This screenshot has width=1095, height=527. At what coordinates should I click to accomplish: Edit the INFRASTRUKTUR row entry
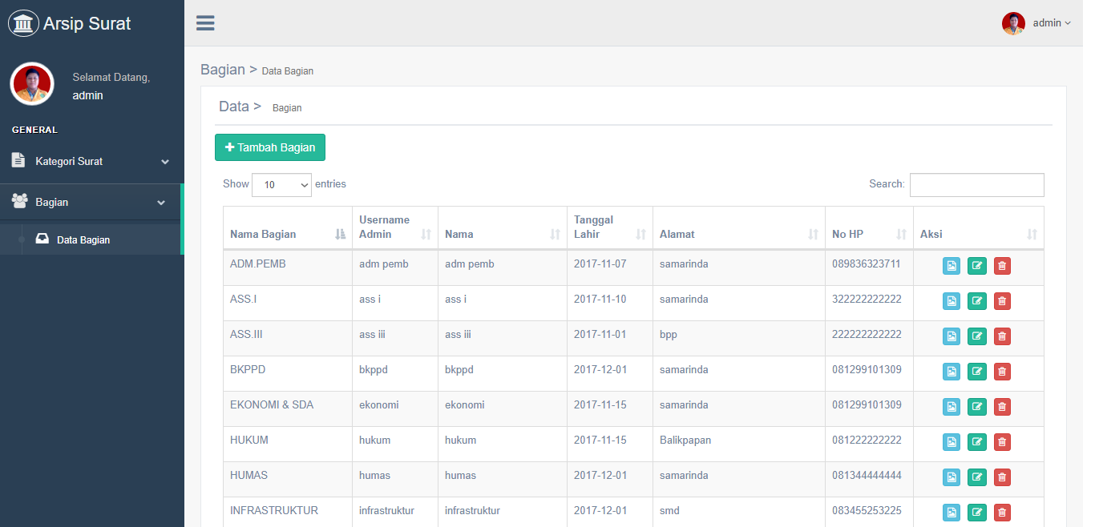click(x=976, y=513)
